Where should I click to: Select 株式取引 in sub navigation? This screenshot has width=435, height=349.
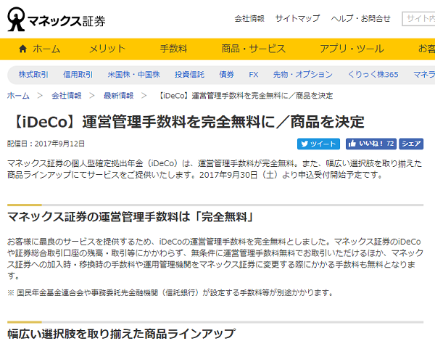33,75
